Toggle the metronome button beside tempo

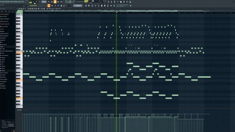pos(48,2)
